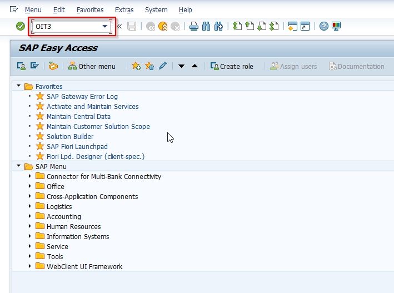Click the Assign users button
Viewport: 394px width, 293px height.
(x=293, y=66)
